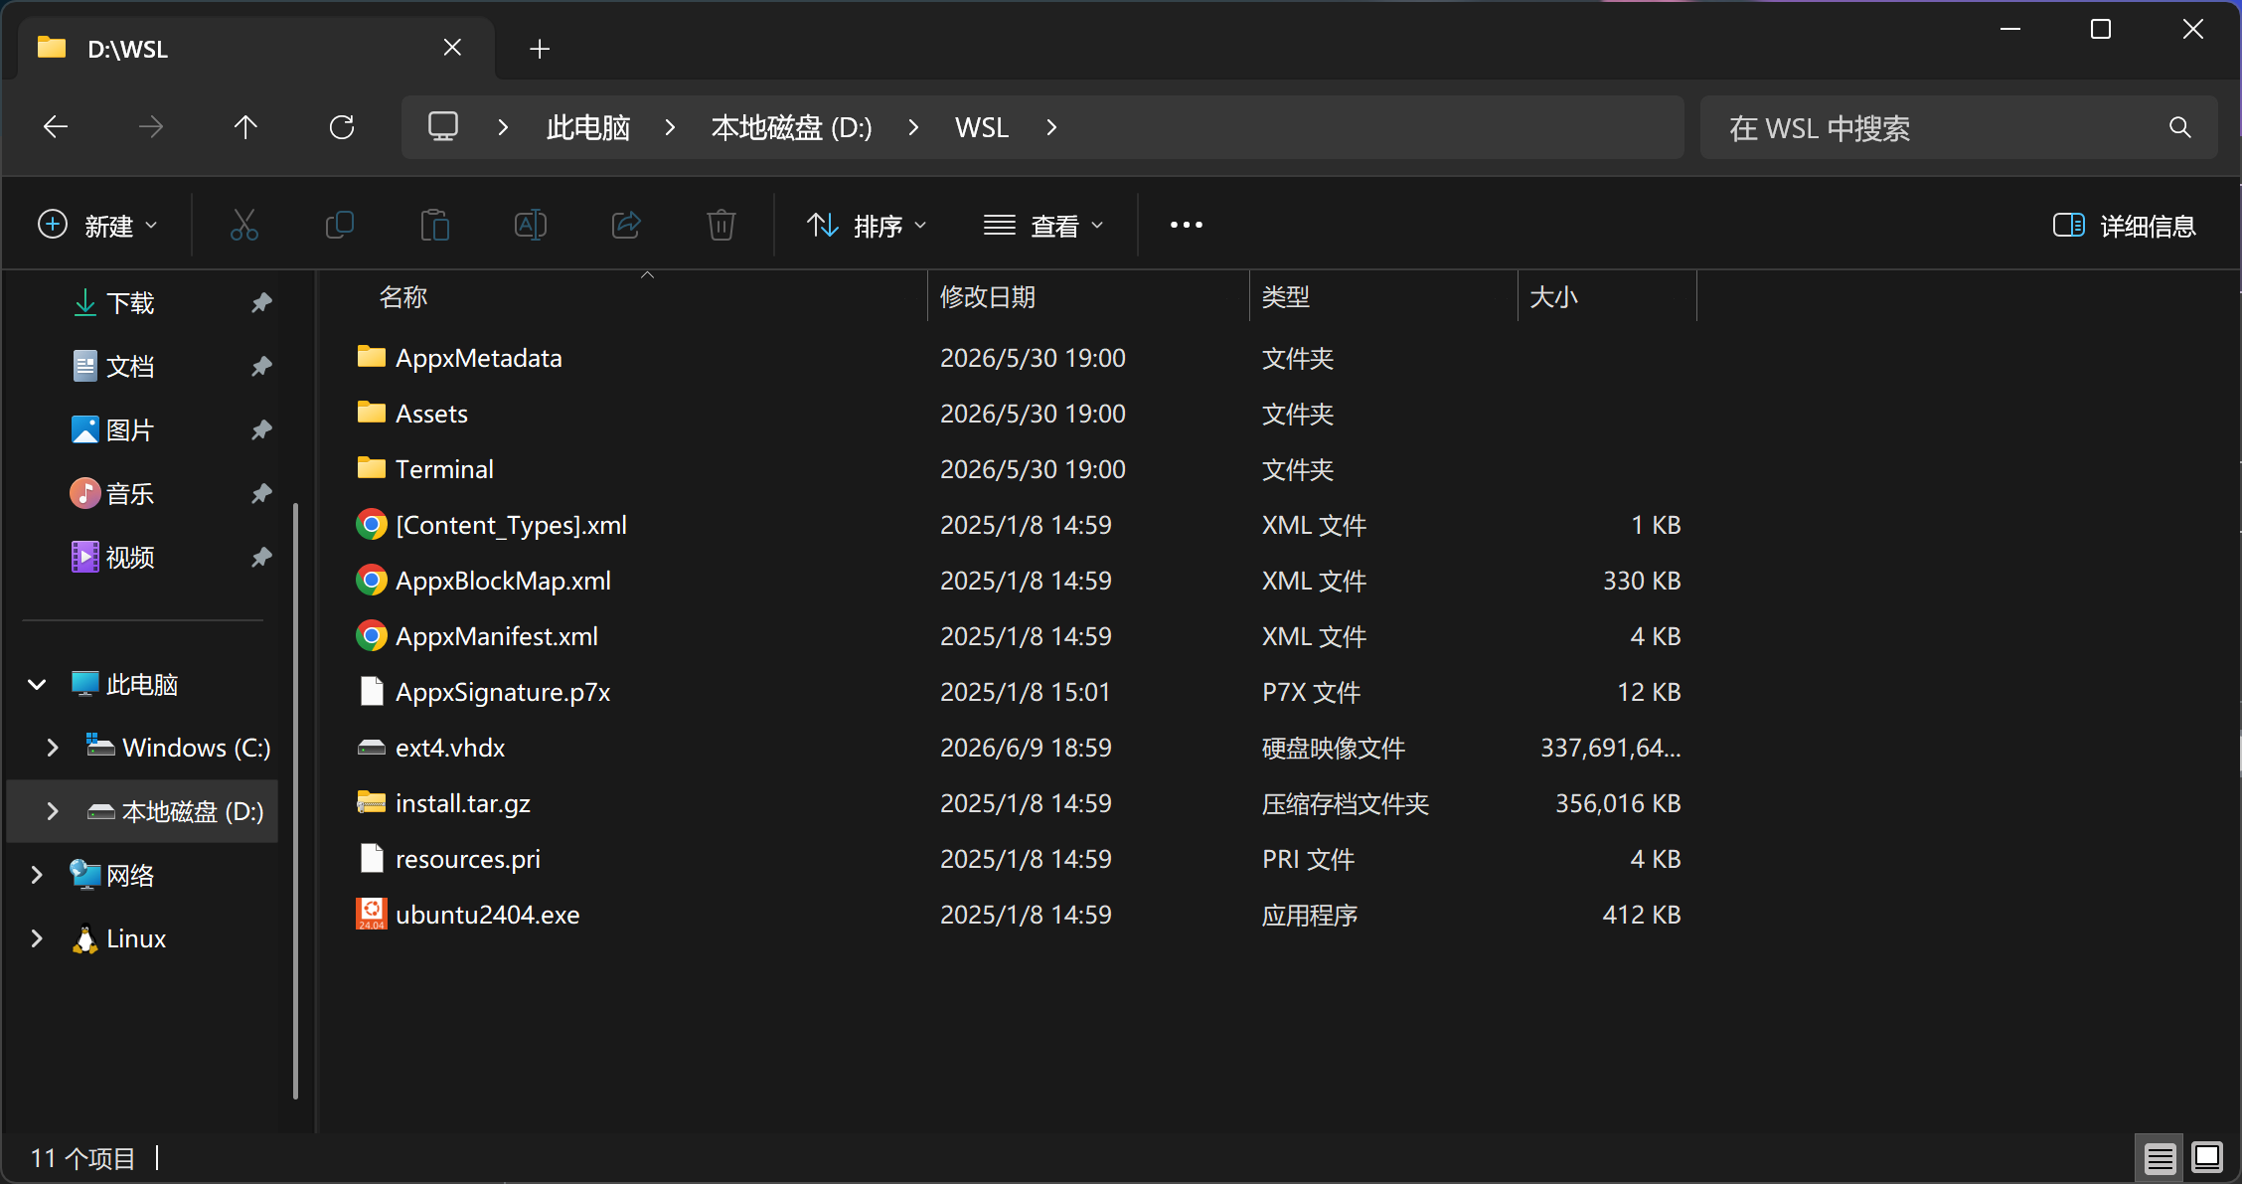Image resolution: width=2242 pixels, height=1184 pixels.
Task: Open the 查看 view dropdown
Action: click(x=1043, y=226)
